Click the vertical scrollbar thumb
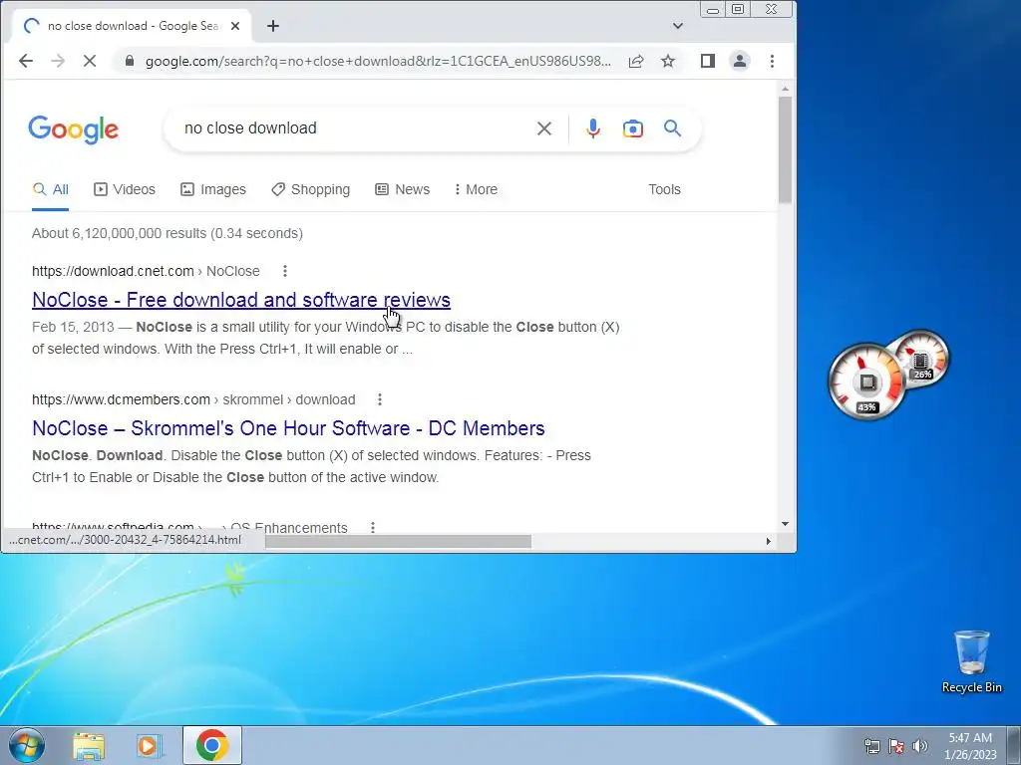The height and width of the screenshot is (765, 1021). [785, 149]
